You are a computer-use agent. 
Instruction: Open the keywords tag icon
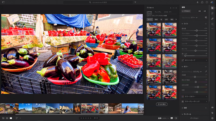click(x=212, y=113)
